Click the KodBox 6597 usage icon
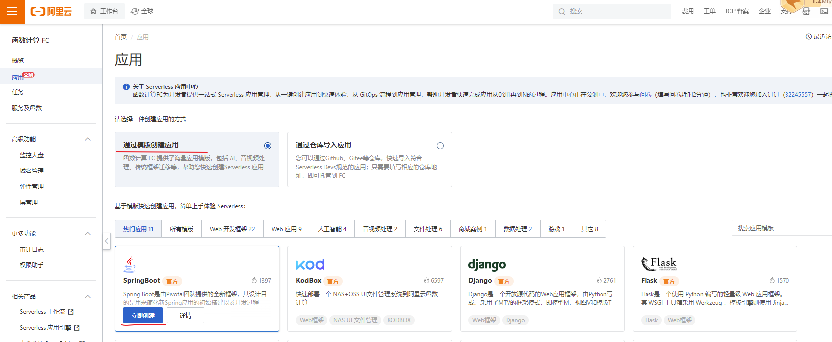Image resolution: width=832 pixels, height=342 pixels. pyautogui.click(x=427, y=281)
